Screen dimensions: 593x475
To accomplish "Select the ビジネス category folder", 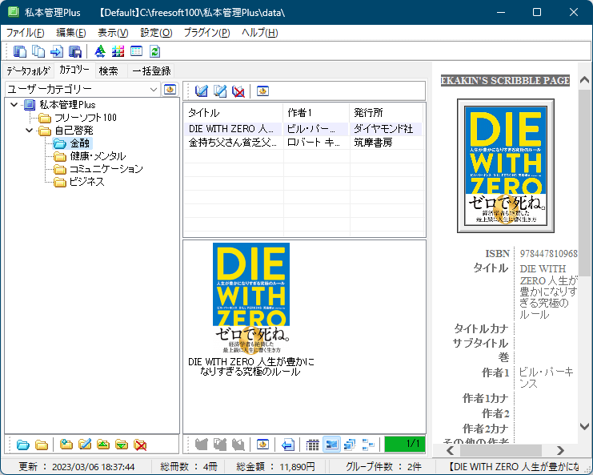I will pos(86,182).
